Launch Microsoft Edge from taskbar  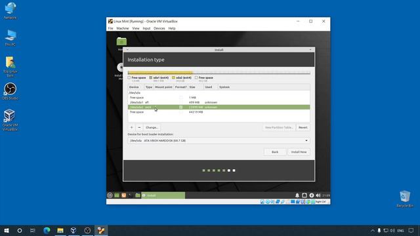47,230
